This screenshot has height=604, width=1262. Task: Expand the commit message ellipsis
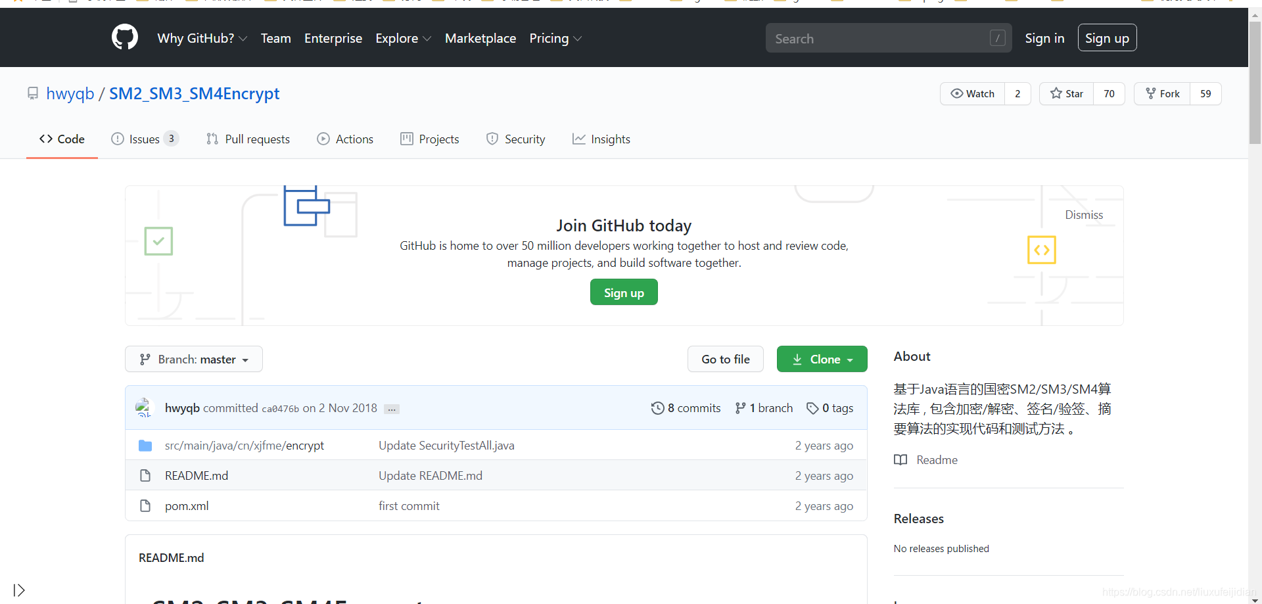(392, 409)
